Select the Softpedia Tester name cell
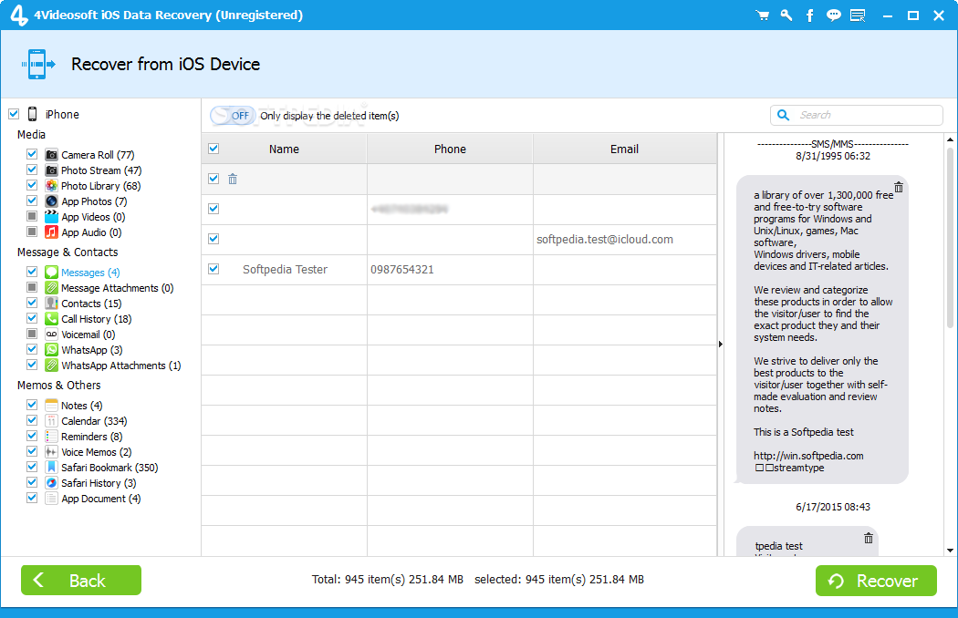The height and width of the screenshot is (618, 958). tap(285, 269)
